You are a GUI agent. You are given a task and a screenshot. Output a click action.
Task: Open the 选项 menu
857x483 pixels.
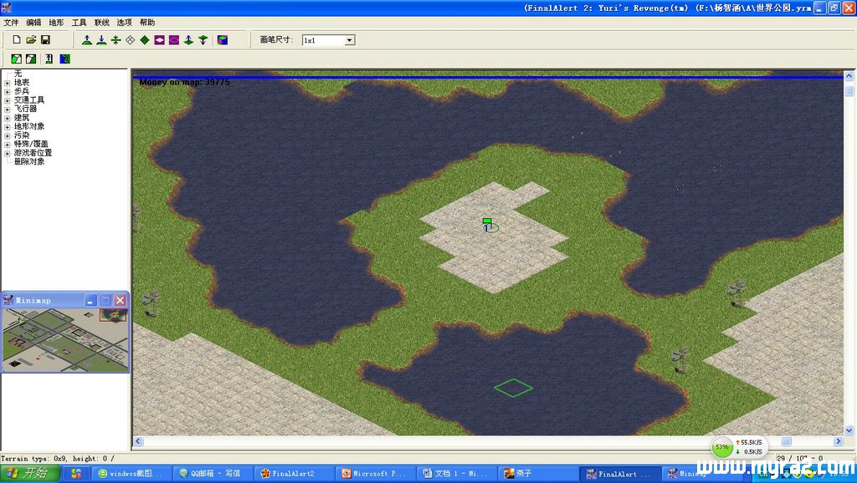coord(124,23)
